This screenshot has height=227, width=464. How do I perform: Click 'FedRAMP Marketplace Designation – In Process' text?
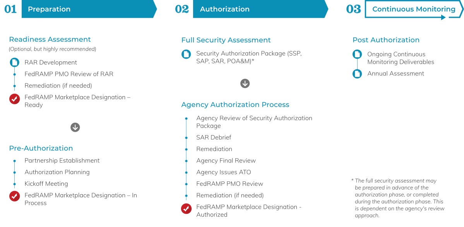point(81,199)
